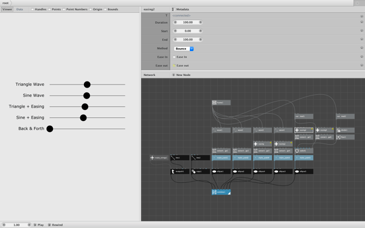Select the line2 node
365x228 pixels.
(200, 157)
